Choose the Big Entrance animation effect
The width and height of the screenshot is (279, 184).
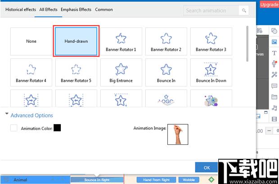point(121,72)
